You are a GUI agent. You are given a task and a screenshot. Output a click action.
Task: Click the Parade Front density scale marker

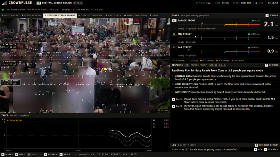click(202, 23)
